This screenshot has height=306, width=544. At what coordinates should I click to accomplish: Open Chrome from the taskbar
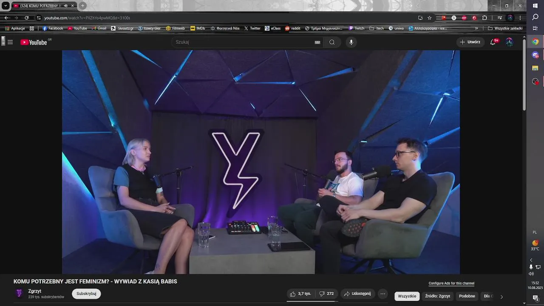535,42
